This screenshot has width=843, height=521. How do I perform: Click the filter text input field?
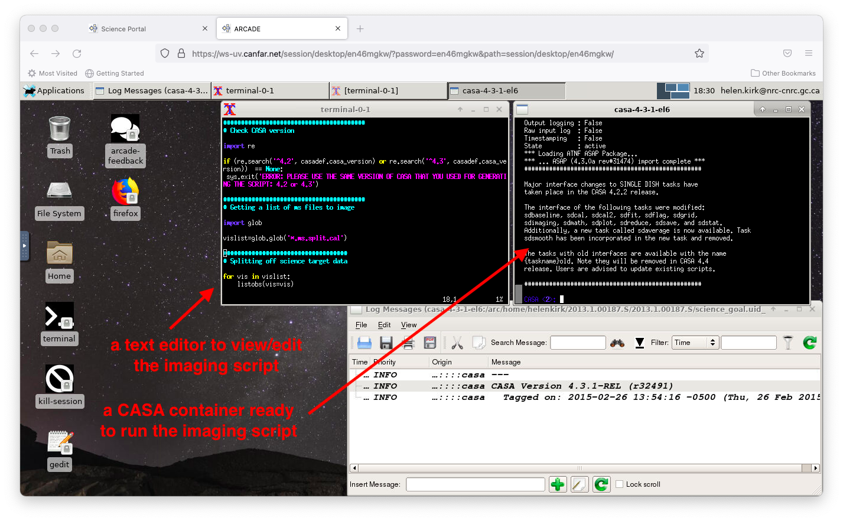pyautogui.click(x=748, y=343)
